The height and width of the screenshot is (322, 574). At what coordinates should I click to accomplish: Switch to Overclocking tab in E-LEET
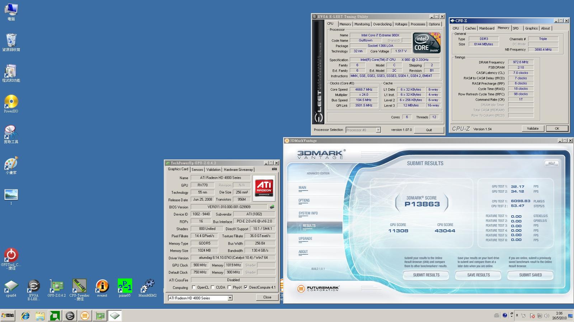(382, 24)
